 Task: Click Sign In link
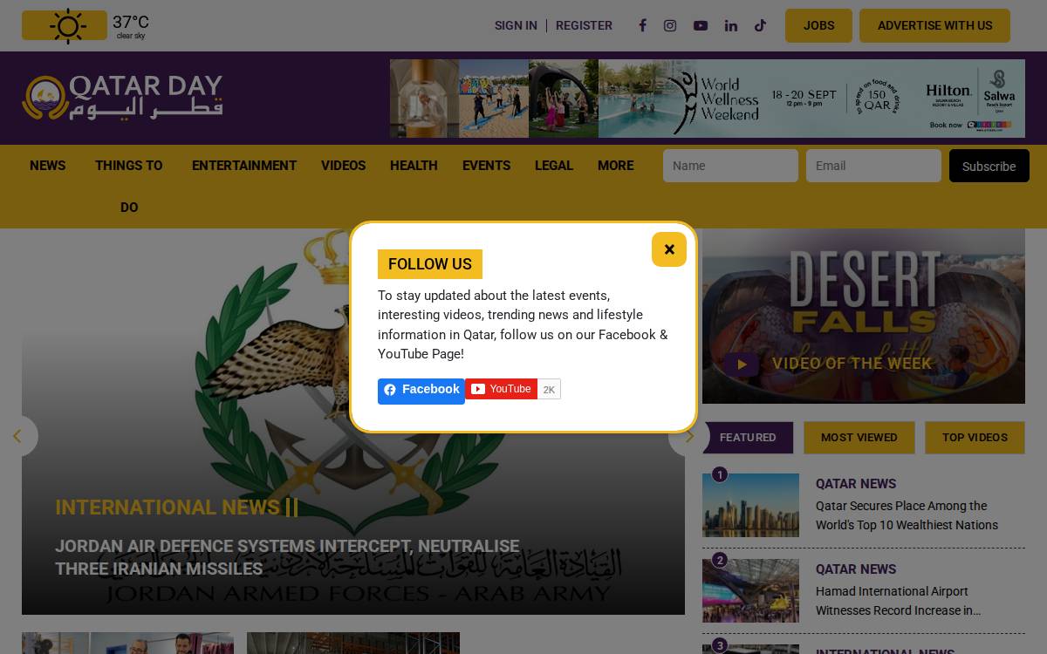coord(516,25)
